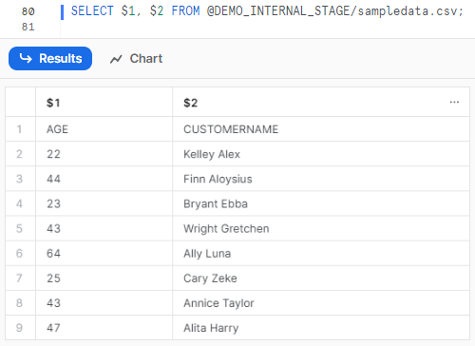Click the $1 column header
Image resolution: width=475 pixels, height=346 pixels.
point(104,103)
